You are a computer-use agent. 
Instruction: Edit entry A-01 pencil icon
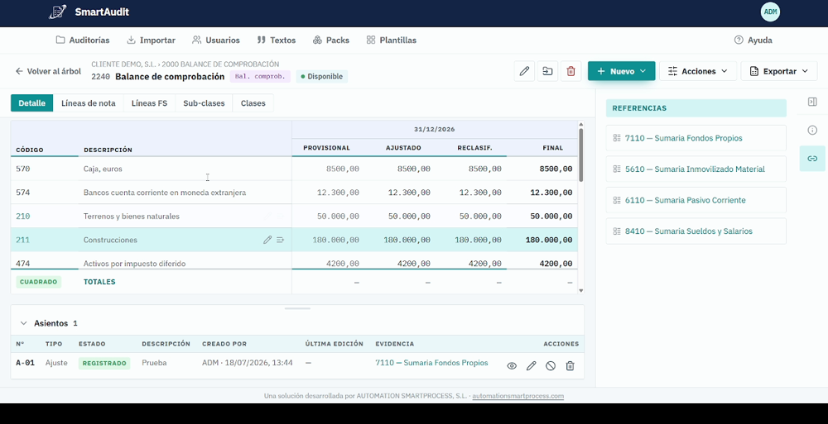[x=532, y=366]
